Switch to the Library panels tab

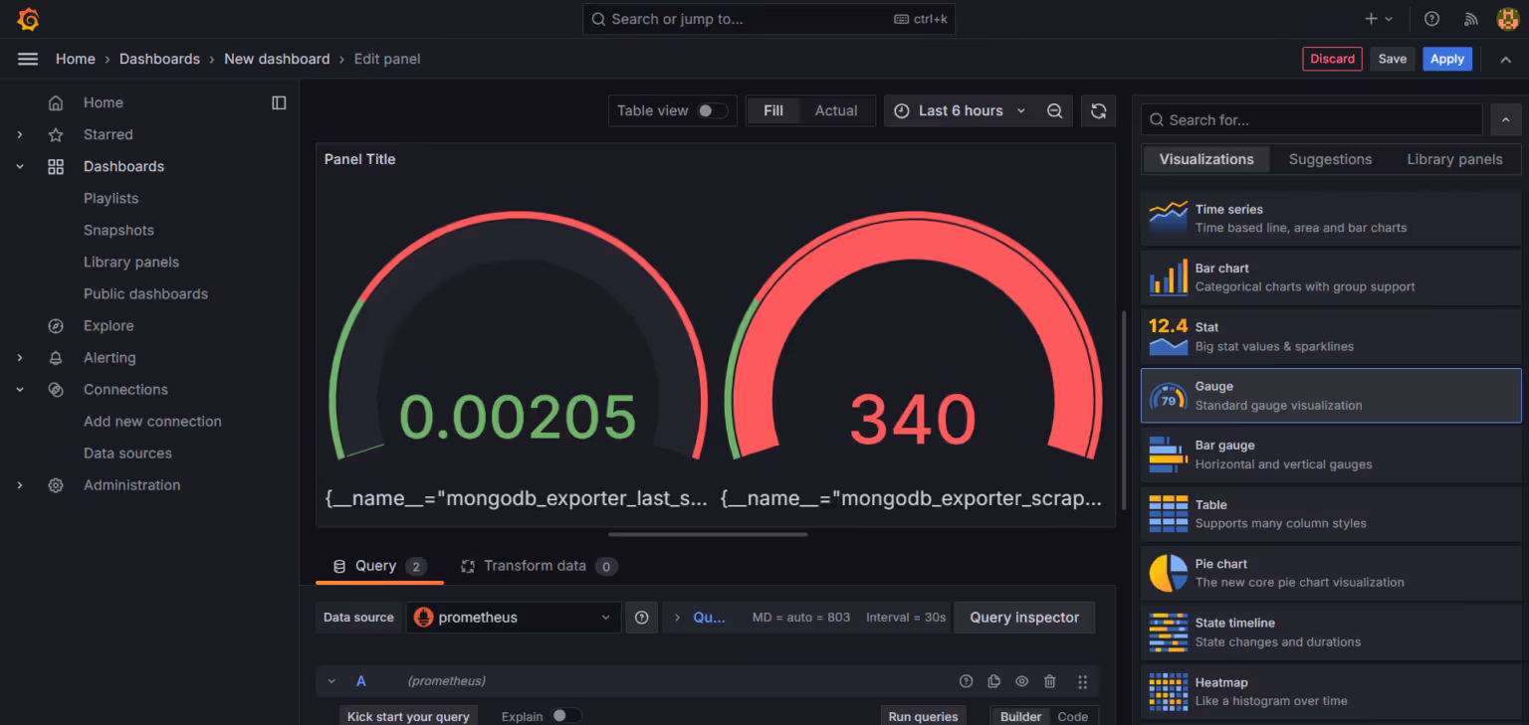(1454, 159)
